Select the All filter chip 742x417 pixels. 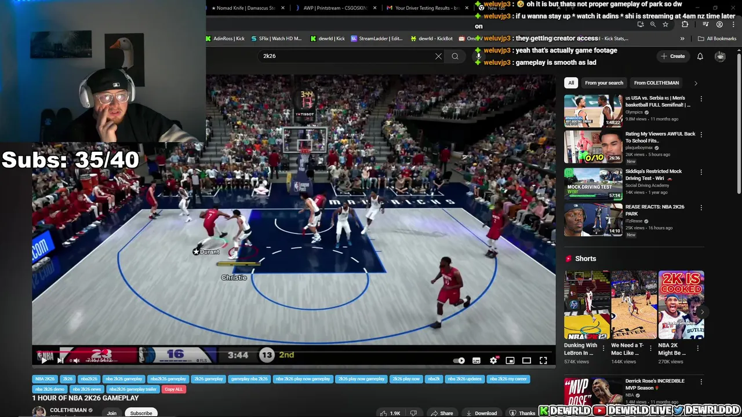click(x=571, y=83)
